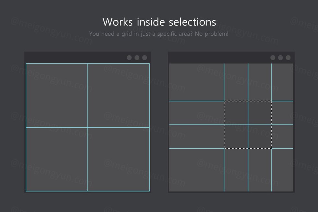Click the bottom-left cell inside the dashed selection
The image size is (318, 212).
point(236,136)
